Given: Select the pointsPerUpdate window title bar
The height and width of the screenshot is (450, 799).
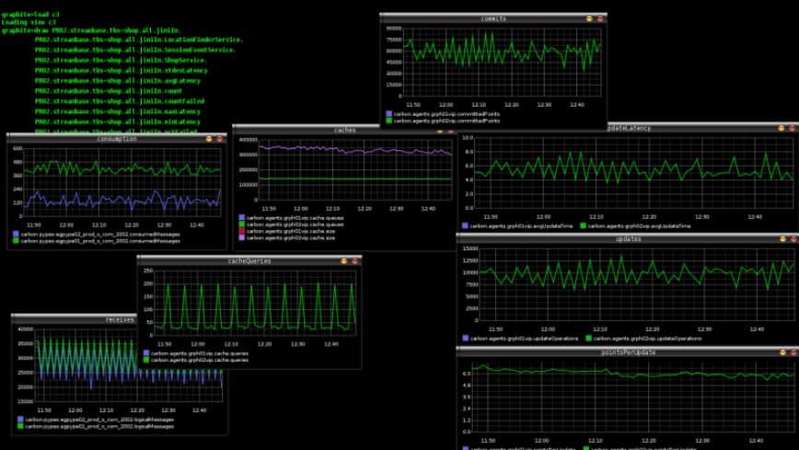Looking at the screenshot, I should point(628,352).
